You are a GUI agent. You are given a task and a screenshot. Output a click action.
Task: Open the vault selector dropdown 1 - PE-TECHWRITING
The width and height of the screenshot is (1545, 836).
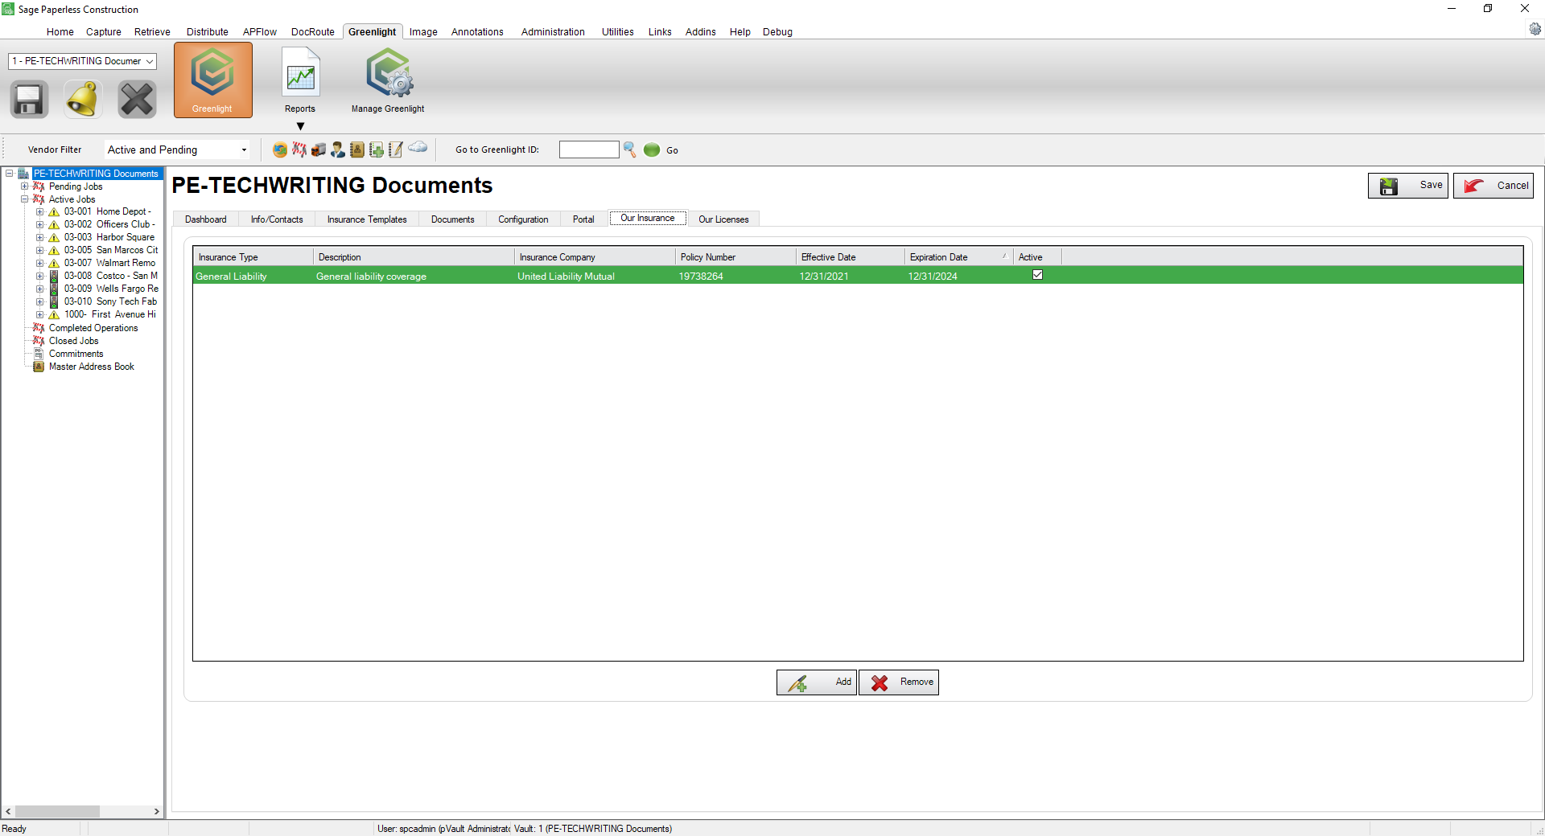pyautogui.click(x=82, y=61)
